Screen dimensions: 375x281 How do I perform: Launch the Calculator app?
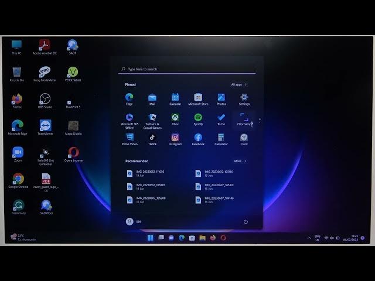[221, 139]
